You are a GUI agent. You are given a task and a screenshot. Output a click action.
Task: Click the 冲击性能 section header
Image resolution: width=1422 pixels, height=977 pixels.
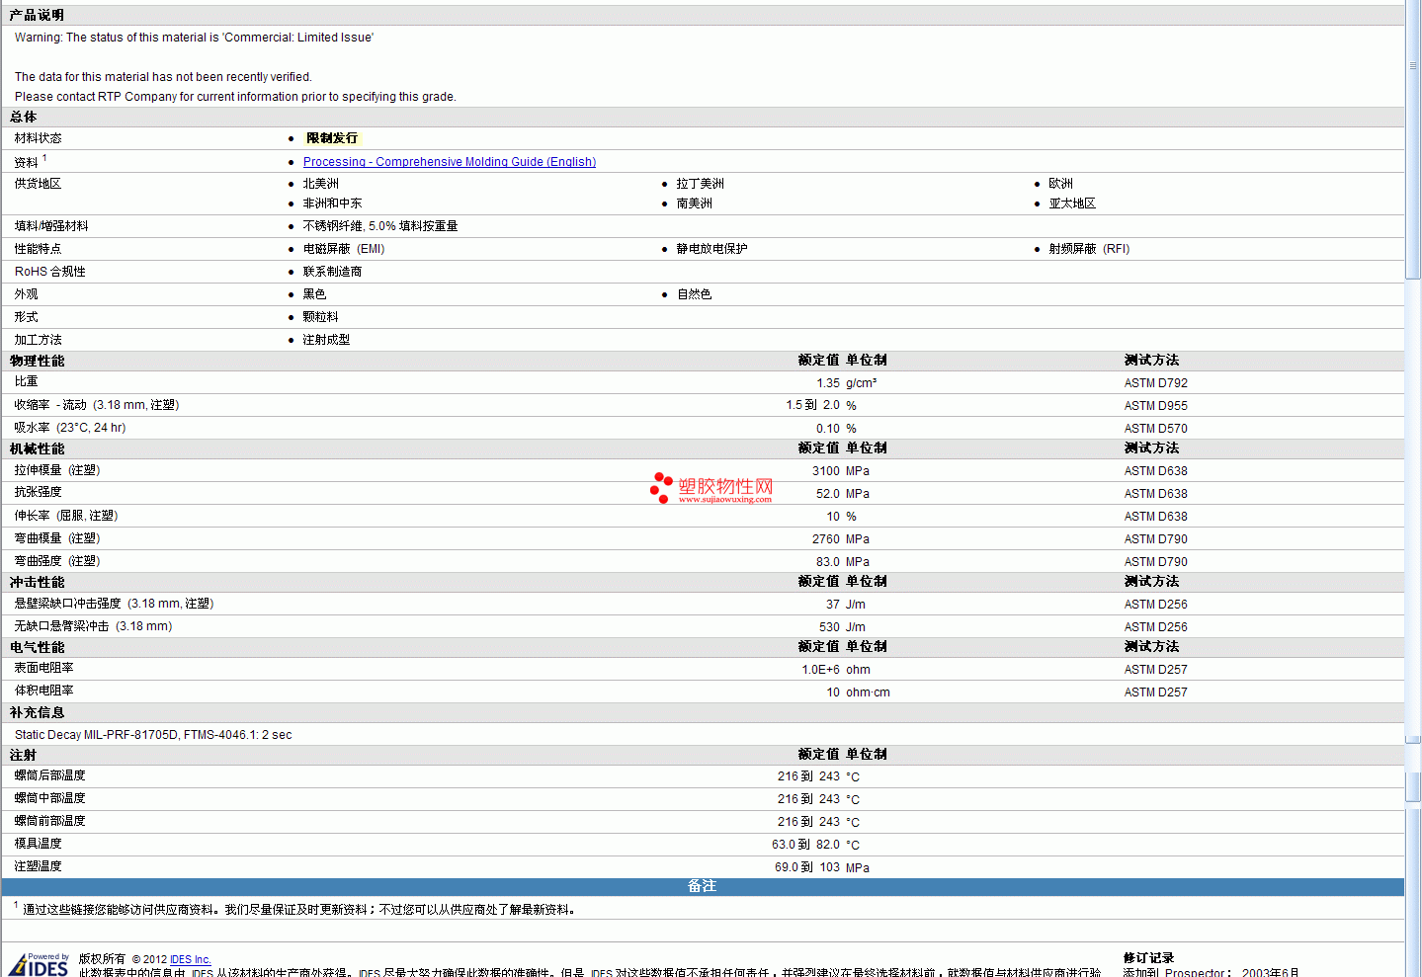tap(38, 582)
